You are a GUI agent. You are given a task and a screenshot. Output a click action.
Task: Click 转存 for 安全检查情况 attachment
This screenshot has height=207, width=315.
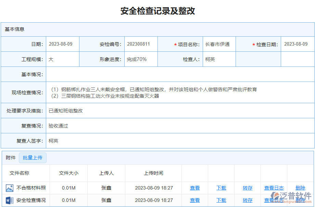tap(247, 200)
